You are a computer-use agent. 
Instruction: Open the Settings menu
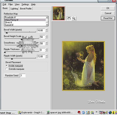(x=25, y=4)
